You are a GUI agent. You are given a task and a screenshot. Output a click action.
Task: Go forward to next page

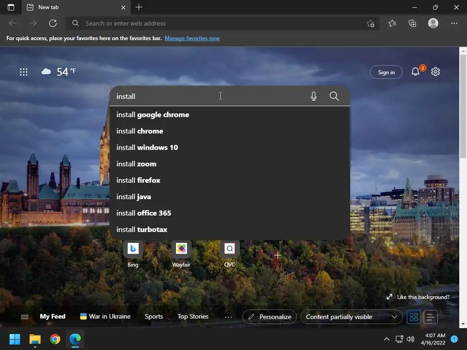pos(33,23)
